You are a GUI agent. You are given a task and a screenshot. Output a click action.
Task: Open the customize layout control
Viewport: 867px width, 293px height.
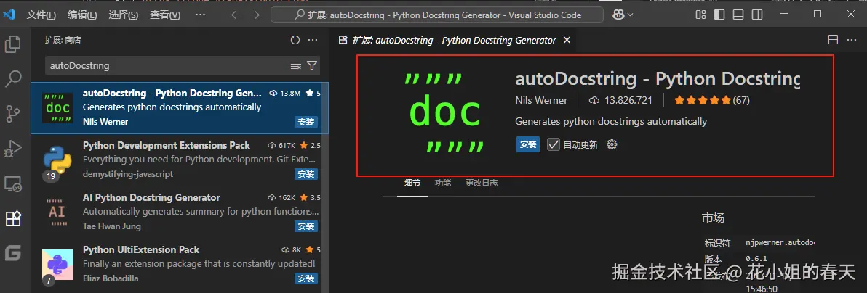tap(700, 15)
